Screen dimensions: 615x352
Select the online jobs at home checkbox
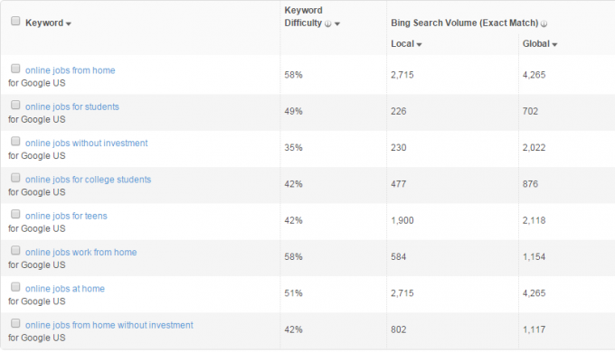[x=15, y=287]
